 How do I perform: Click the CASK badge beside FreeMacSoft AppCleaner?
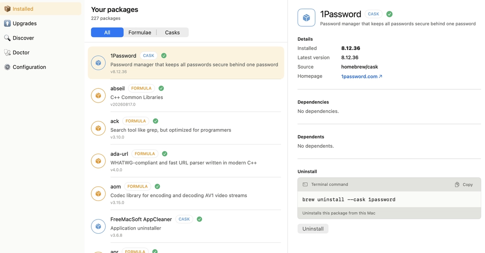pyautogui.click(x=184, y=219)
